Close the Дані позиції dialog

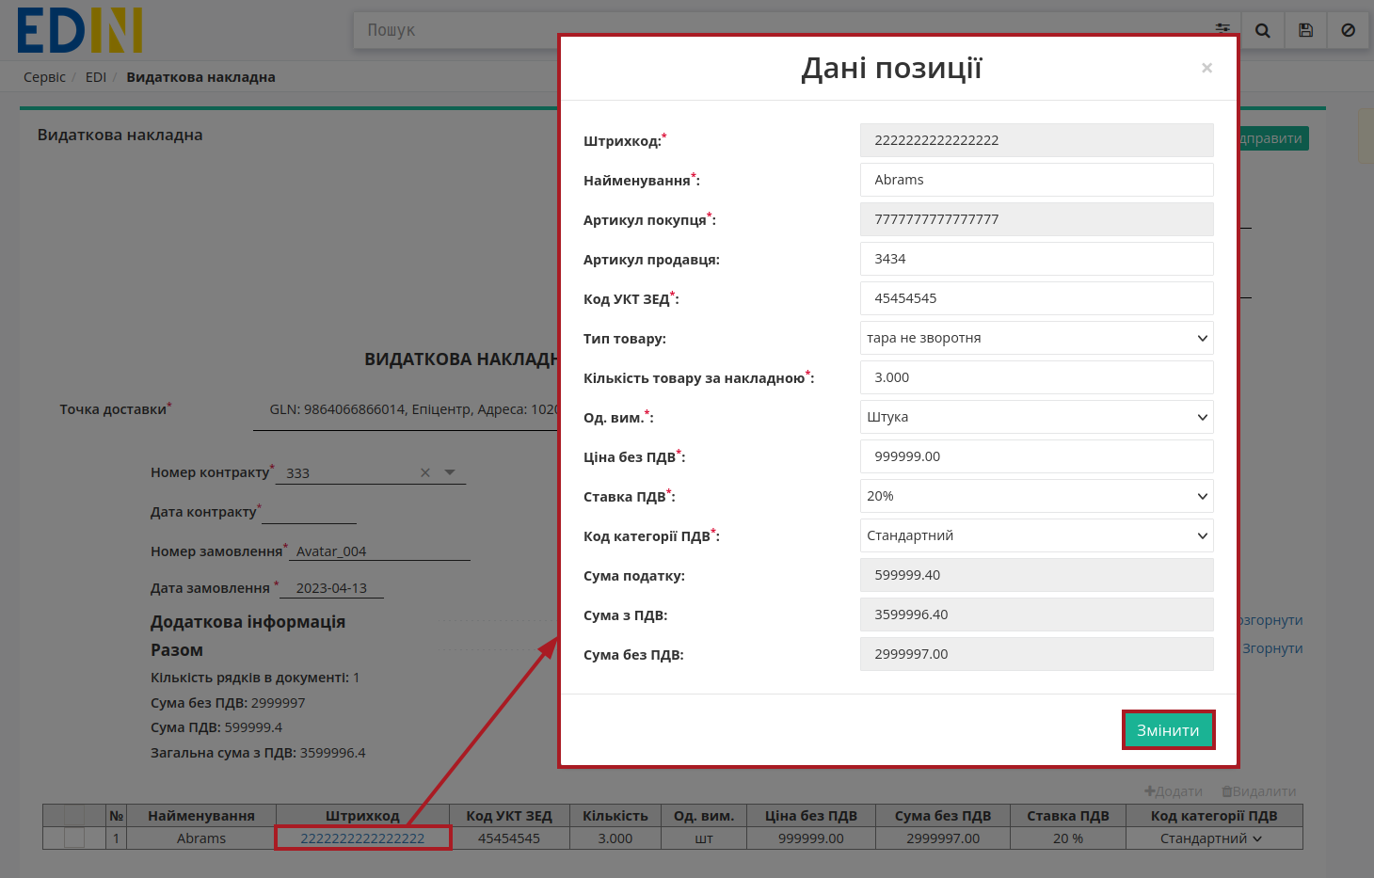click(1206, 68)
